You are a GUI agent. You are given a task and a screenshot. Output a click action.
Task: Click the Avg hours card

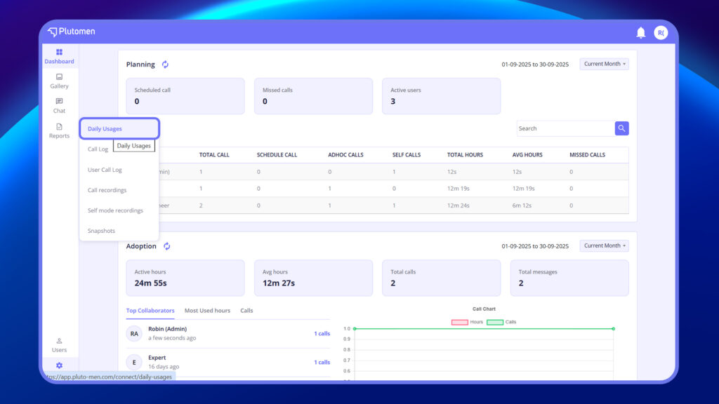coord(314,278)
